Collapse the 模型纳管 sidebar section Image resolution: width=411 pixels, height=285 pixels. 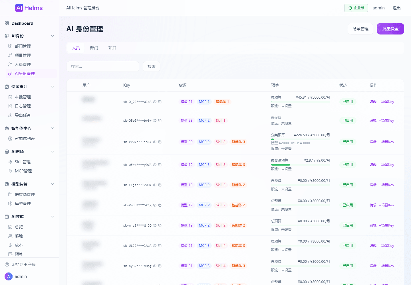[x=53, y=184]
